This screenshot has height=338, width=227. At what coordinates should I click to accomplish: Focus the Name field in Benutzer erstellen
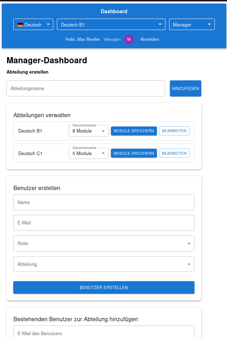pos(104,203)
